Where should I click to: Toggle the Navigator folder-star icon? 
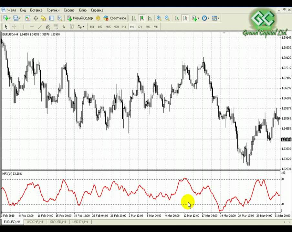coord(44,18)
